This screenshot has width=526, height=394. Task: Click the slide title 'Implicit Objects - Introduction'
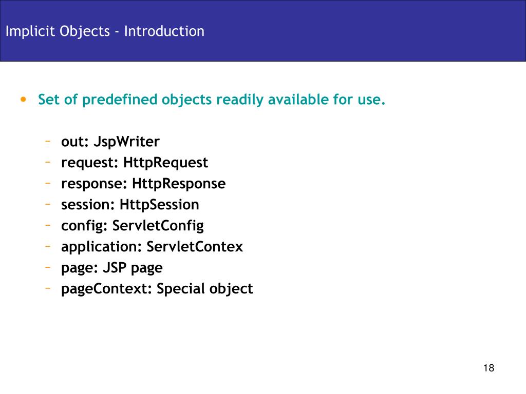click(x=105, y=31)
